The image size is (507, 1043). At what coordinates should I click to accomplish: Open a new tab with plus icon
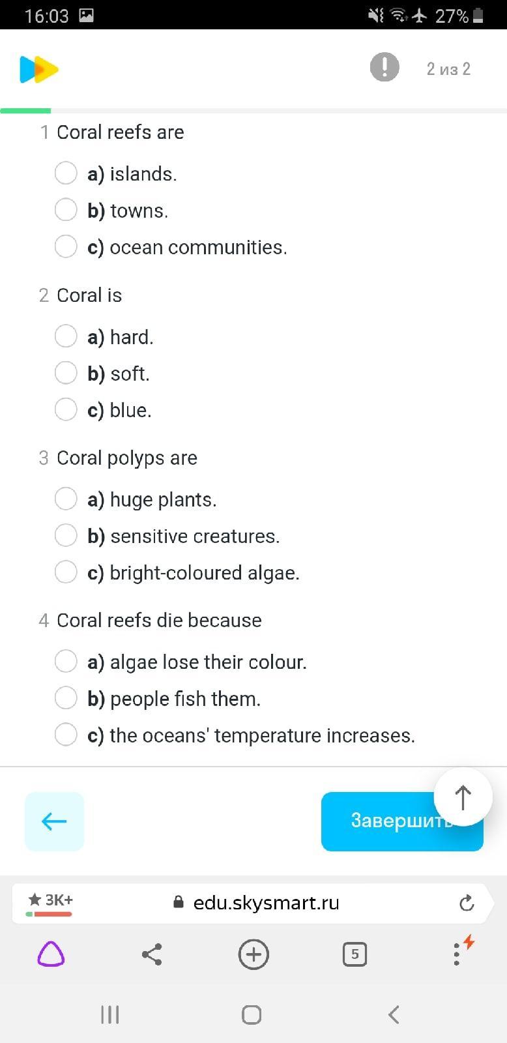coord(254,955)
